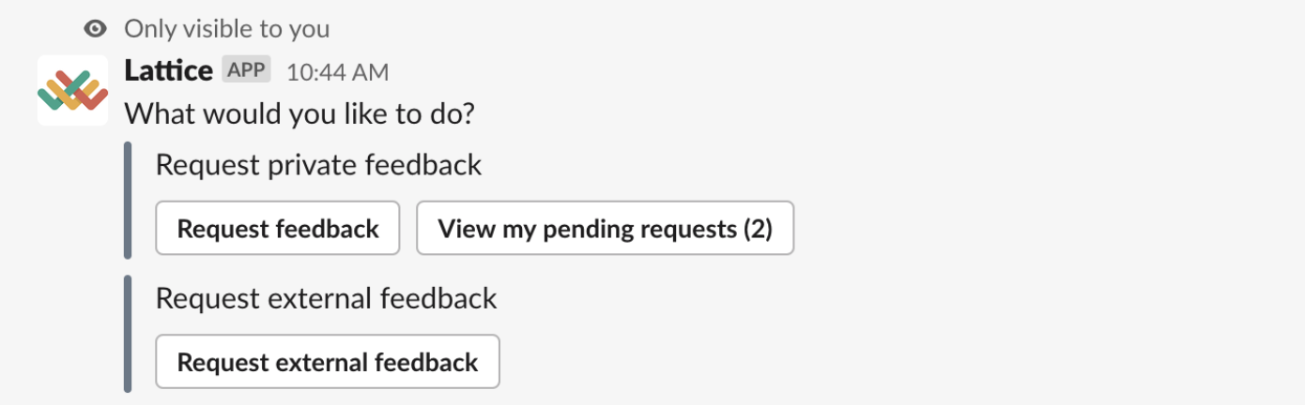Select the 'Request external feedback' heading text
The width and height of the screenshot is (1305, 405).
(x=326, y=299)
